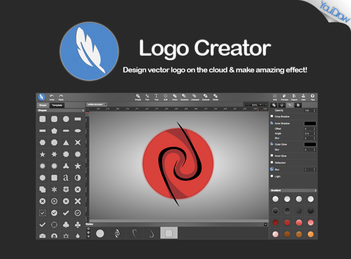
Task: Uncheck the Outer Glow checkbox
Action: tap(272, 144)
